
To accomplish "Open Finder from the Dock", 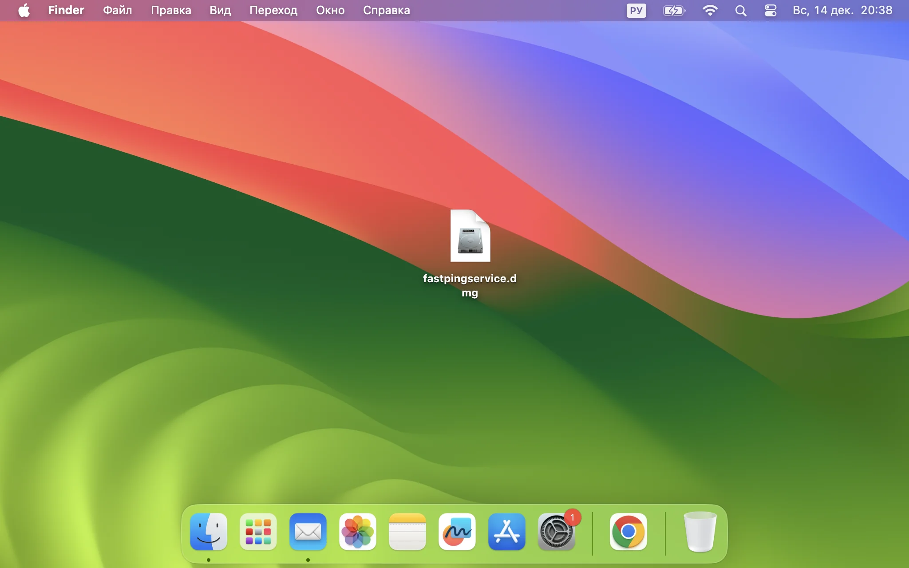I will coord(209,532).
